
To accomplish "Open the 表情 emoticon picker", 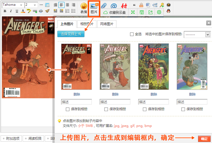I will pos(84,8).
